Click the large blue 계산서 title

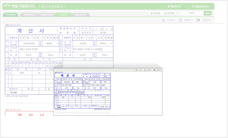coord(30,31)
